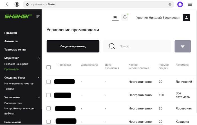
Task: Click the address bar site indicator icon
Action: pyautogui.click(x=170, y=4)
